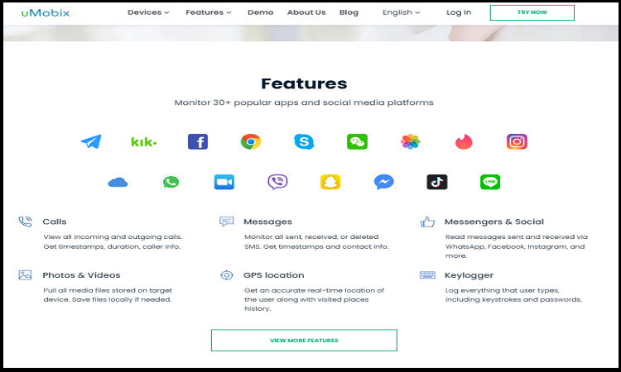Viewport: 621px width, 372px height.
Task: Open the Features navigation dropdown
Action: pyautogui.click(x=209, y=12)
